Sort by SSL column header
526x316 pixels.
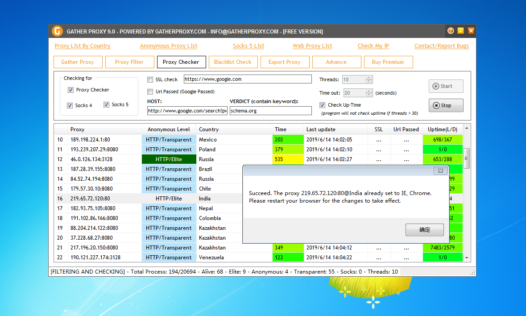[x=379, y=129]
